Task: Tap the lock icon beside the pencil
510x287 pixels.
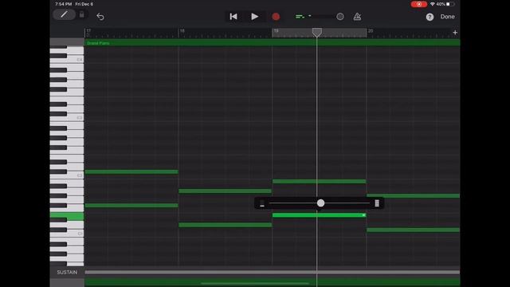Action: (x=81, y=14)
